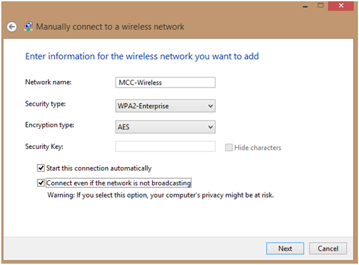359x265 pixels.
Task: Expand the Encryption type dropdown
Action: pyautogui.click(x=166, y=127)
